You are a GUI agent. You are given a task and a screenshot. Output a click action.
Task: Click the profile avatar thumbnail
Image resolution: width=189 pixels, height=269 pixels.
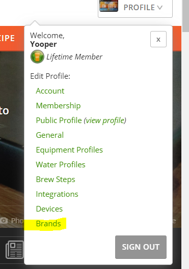[x=109, y=6]
